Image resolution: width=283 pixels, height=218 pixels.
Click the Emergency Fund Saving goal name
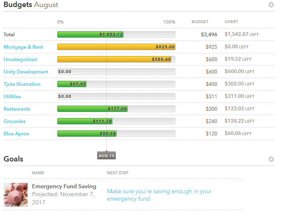click(64, 186)
